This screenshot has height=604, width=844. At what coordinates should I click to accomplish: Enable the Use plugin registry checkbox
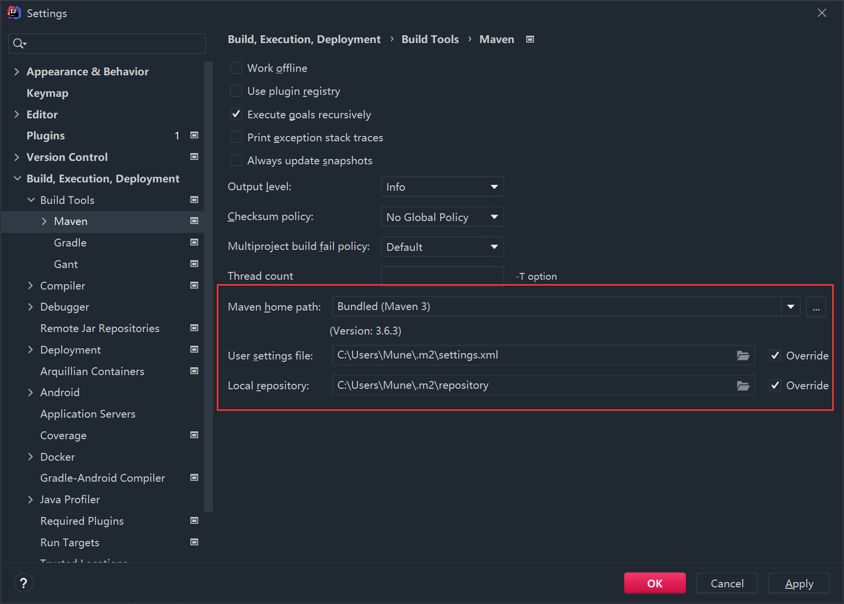pos(236,91)
